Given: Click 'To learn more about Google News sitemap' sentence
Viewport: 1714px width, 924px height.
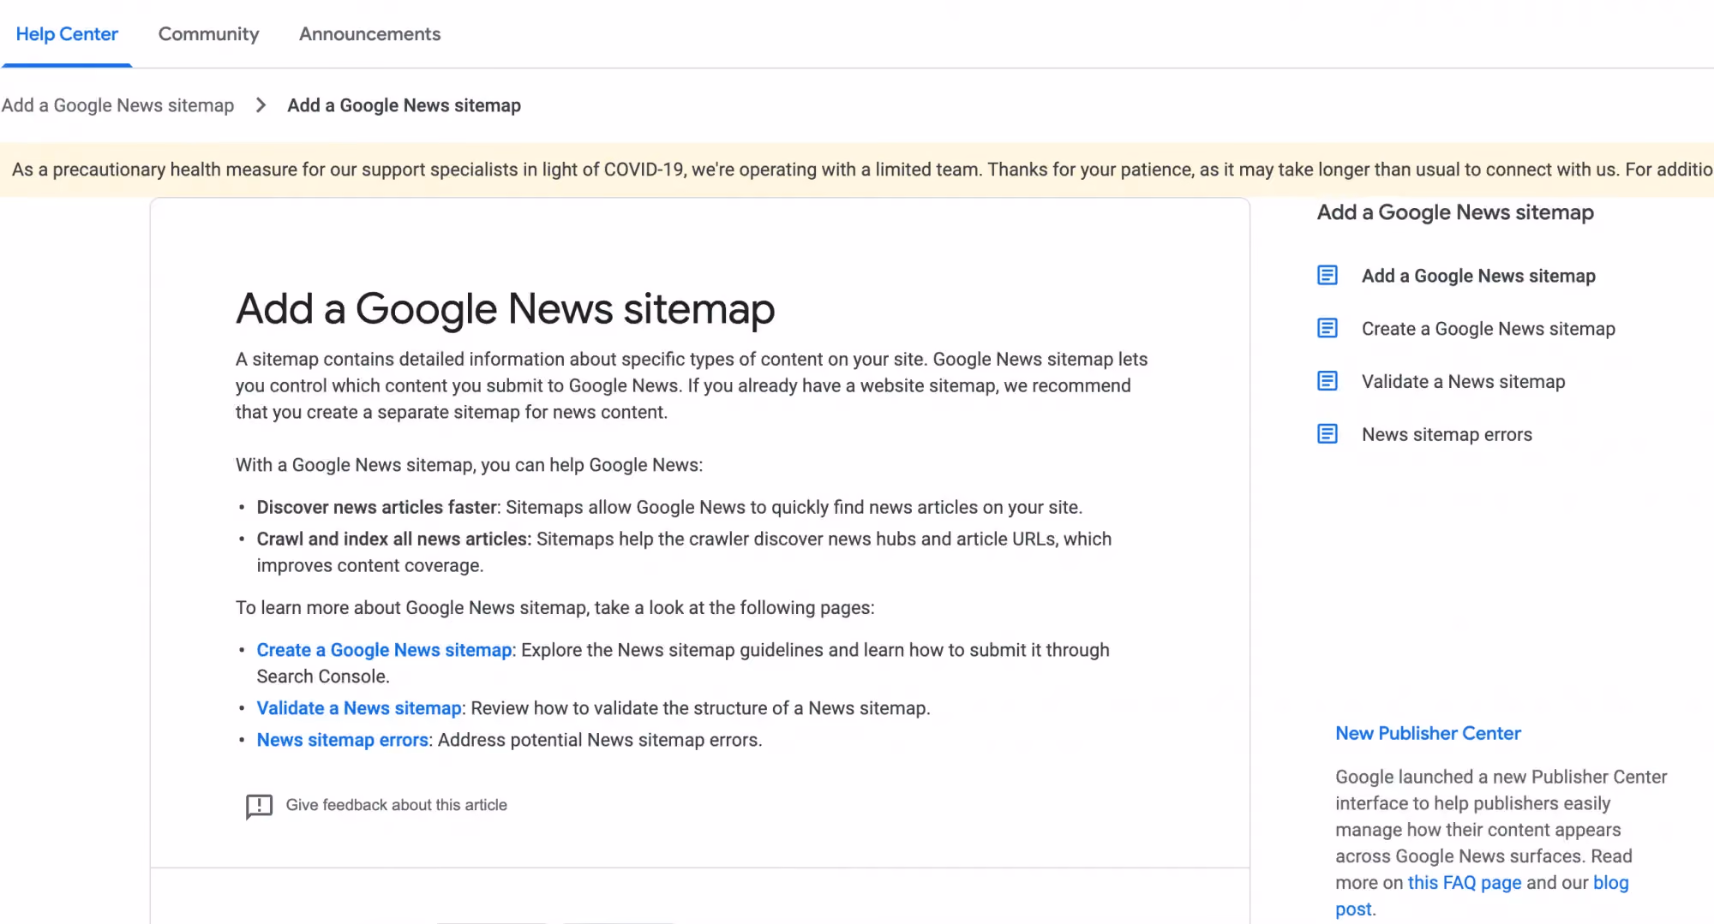Looking at the screenshot, I should (555, 608).
